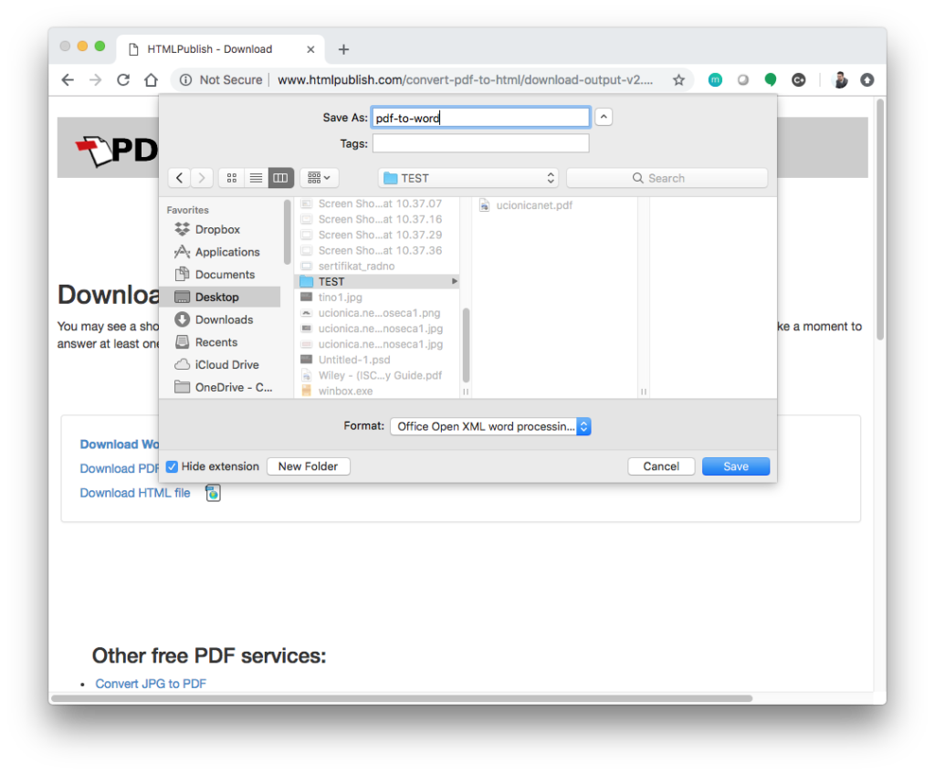Toggle the Hide extension checkbox
The width and height of the screenshot is (935, 774).
[x=173, y=466]
